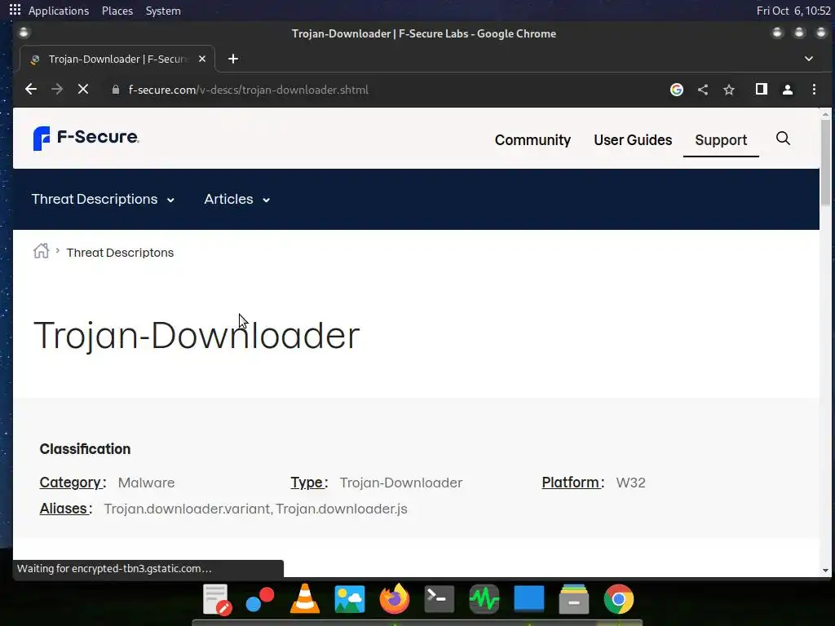
Task: Click the clock showing Fri Oct 6
Action: [x=793, y=11]
